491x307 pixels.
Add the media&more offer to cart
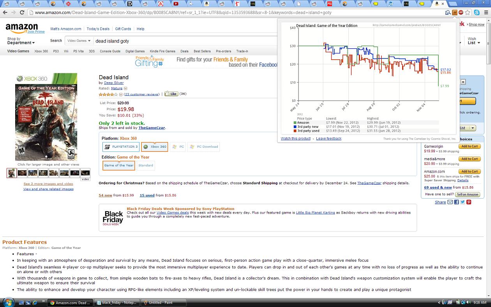[469, 159]
